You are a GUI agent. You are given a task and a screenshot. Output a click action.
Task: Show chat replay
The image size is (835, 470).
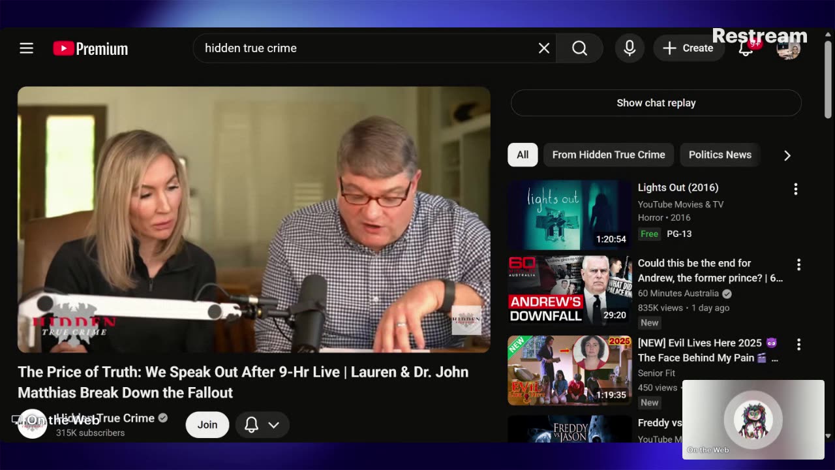tap(656, 103)
